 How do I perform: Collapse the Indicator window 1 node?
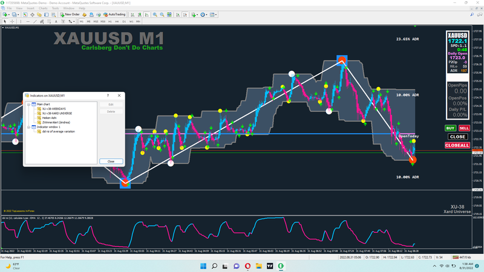coord(28,127)
